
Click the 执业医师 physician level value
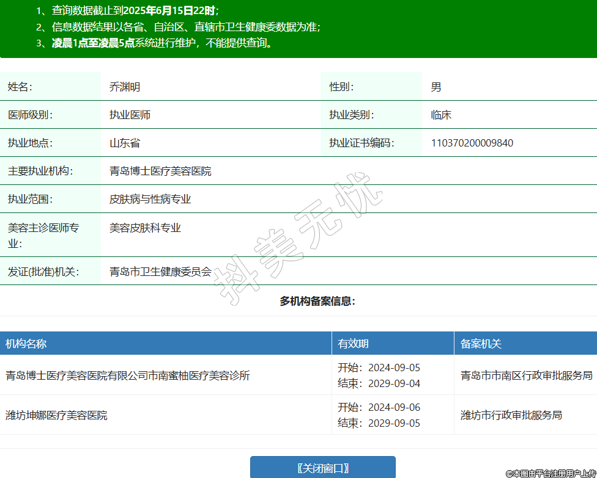point(130,115)
